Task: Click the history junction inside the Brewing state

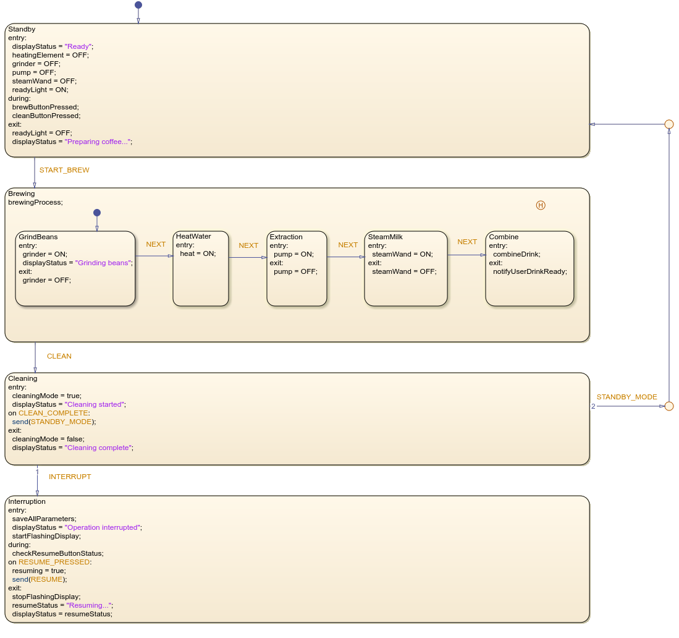Action: tap(541, 205)
